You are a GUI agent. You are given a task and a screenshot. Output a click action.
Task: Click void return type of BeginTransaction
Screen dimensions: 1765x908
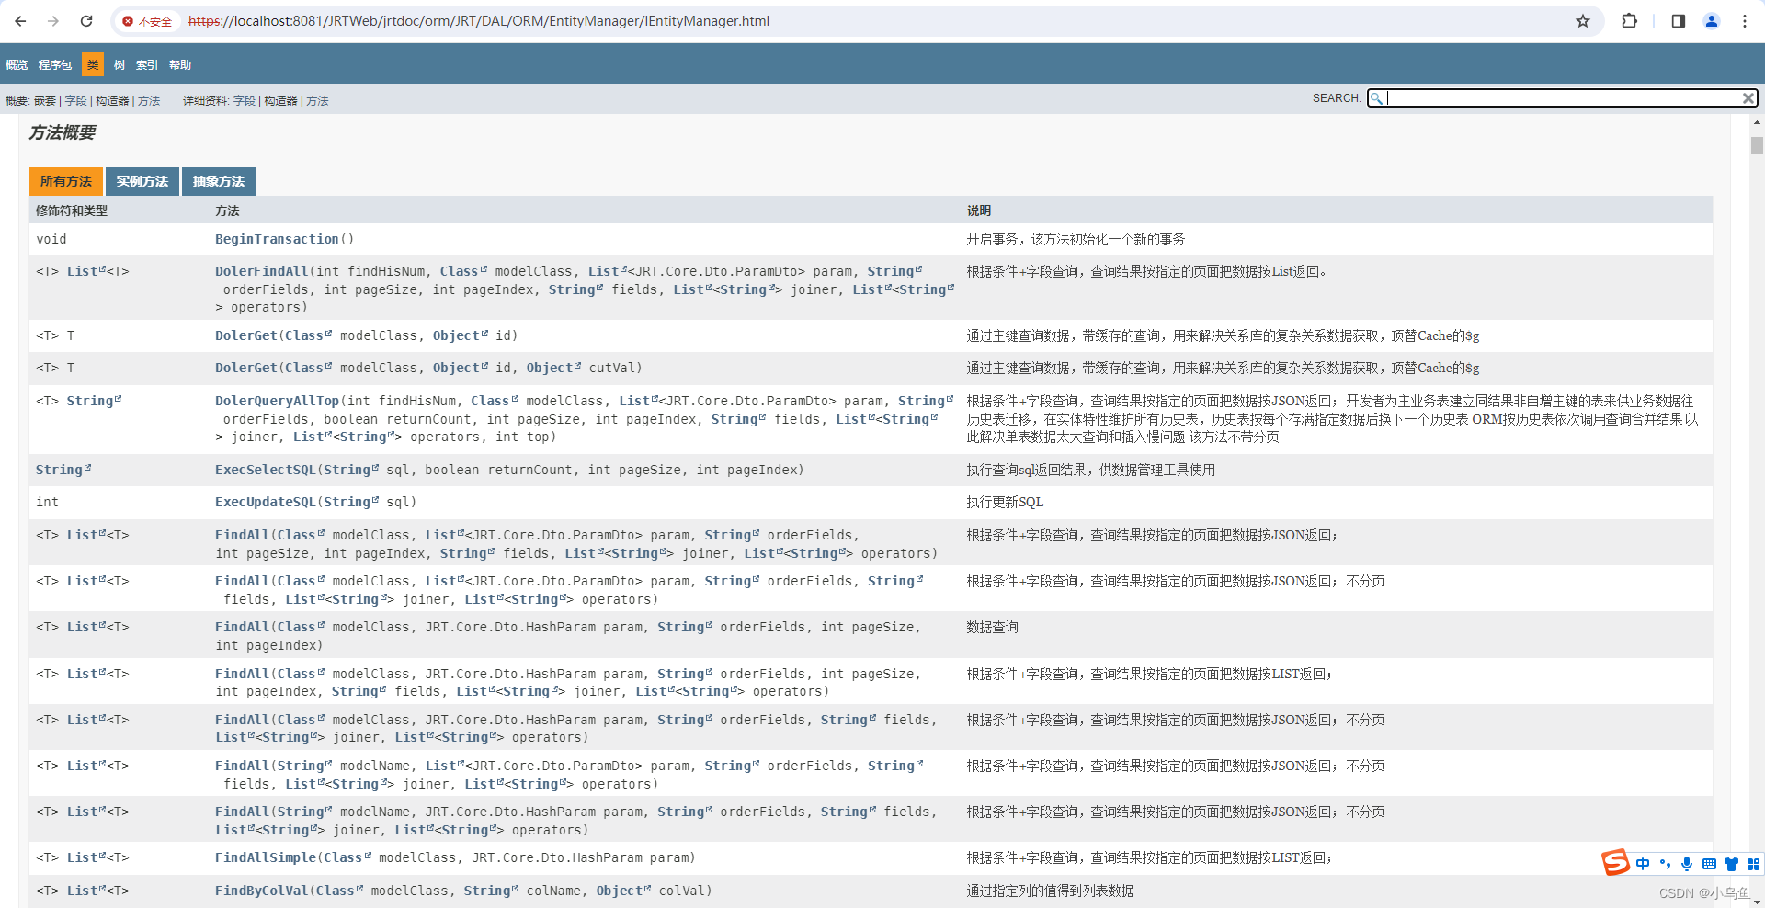(x=51, y=239)
